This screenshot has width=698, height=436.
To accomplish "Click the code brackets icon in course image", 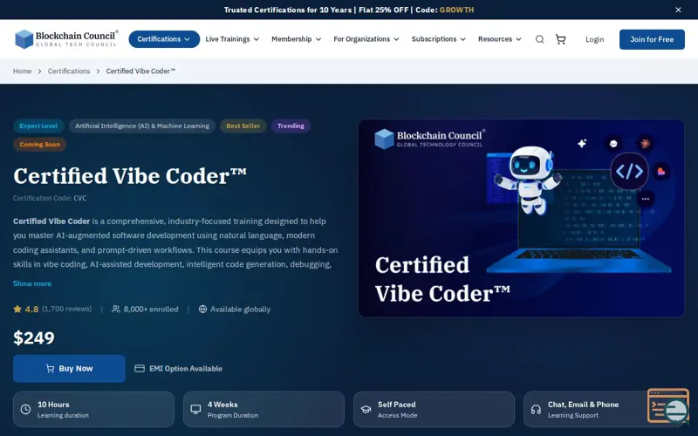I will [x=629, y=171].
